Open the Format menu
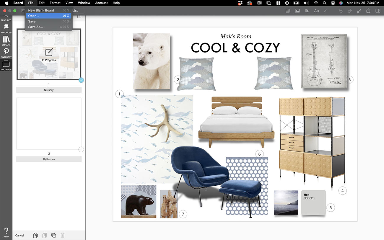 click(55, 3)
